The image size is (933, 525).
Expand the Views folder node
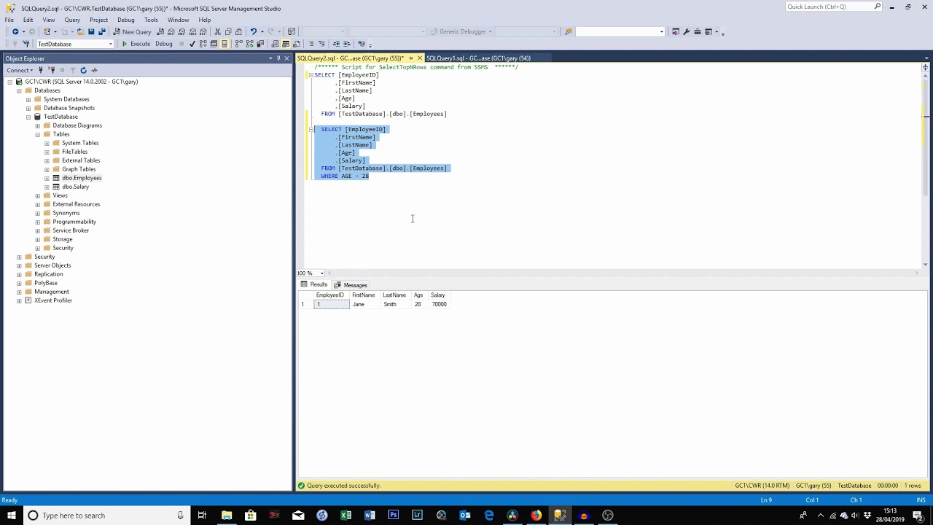38,195
